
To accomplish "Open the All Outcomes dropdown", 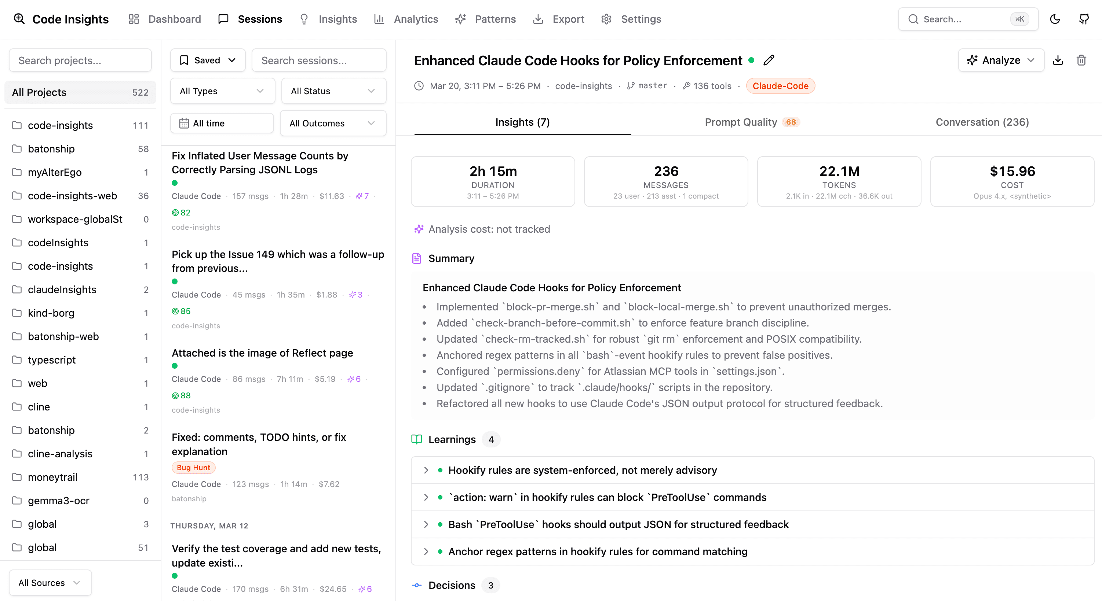I will [333, 123].
